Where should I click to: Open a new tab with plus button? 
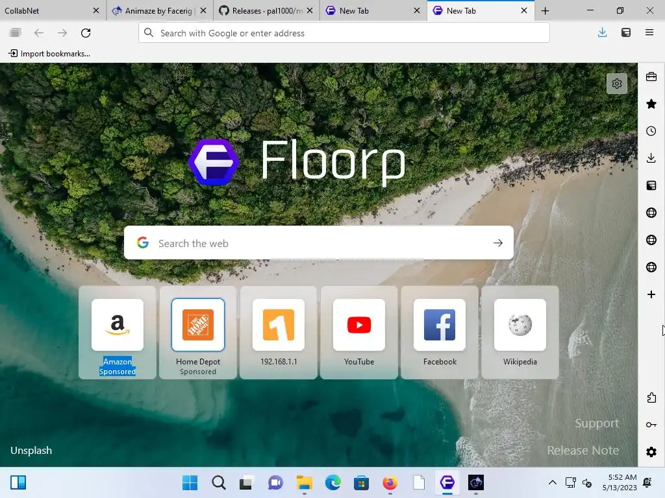pos(546,10)
